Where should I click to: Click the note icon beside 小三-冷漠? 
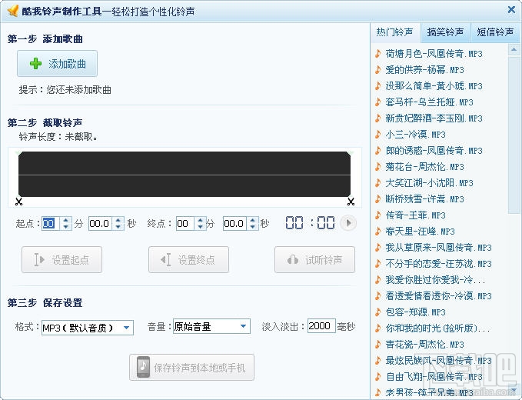[377, 134]
